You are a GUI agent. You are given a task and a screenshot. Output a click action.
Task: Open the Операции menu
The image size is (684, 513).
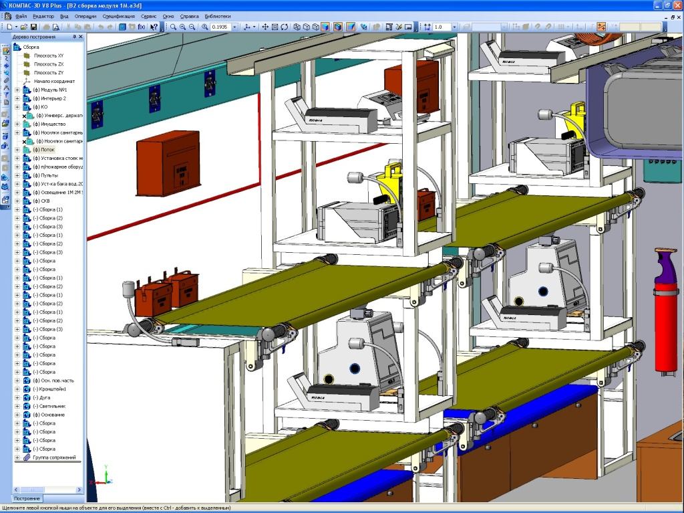85,15
